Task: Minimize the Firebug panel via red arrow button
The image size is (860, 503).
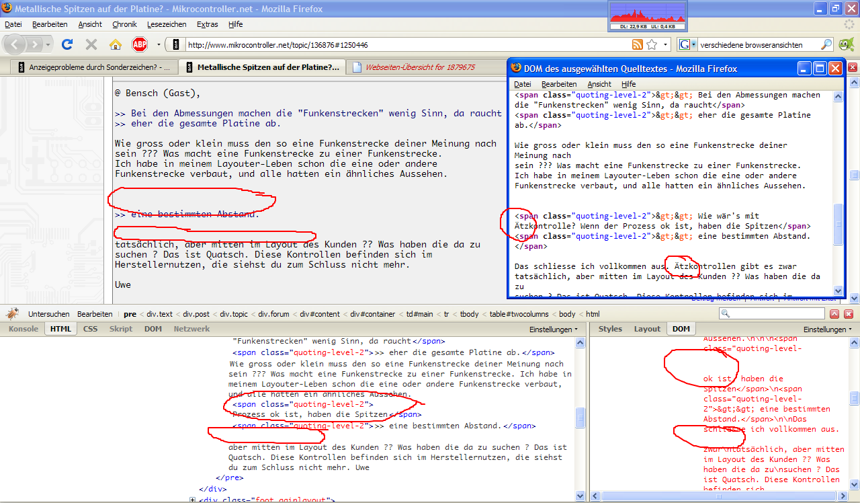Action: pyautogui.click(x=834, y=314)
